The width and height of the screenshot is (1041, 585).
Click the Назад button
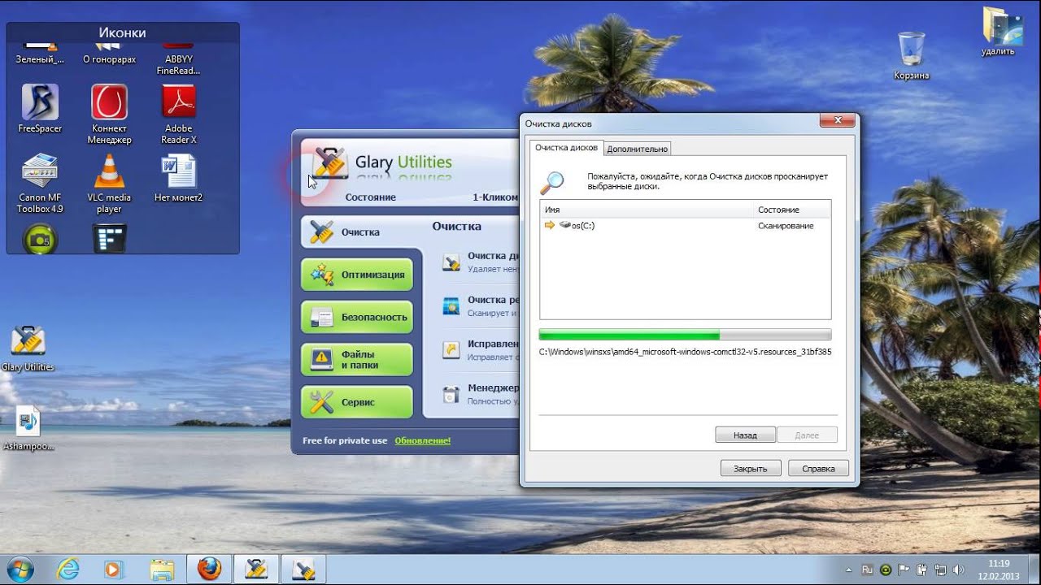[745, 435]
